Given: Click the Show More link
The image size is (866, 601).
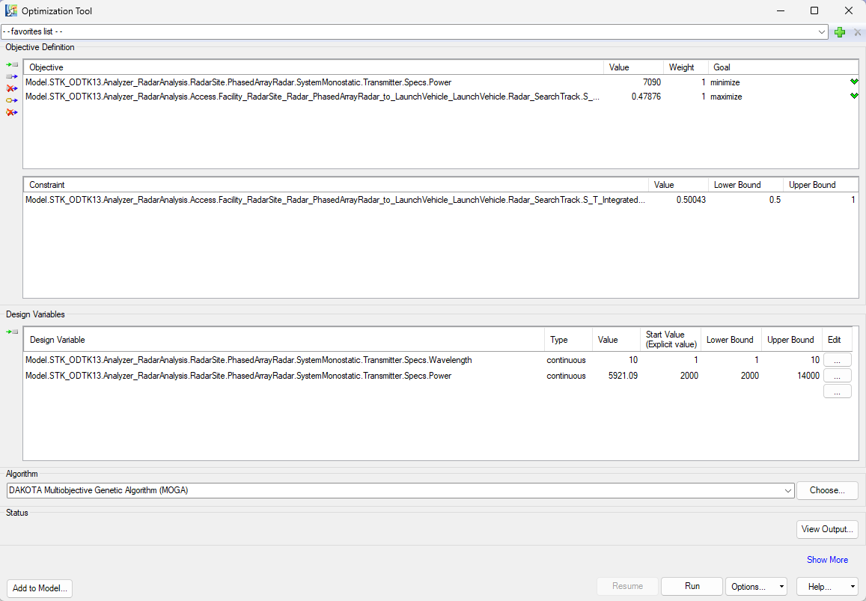Looking at the screenshot, I should click(x=827, y=560).
